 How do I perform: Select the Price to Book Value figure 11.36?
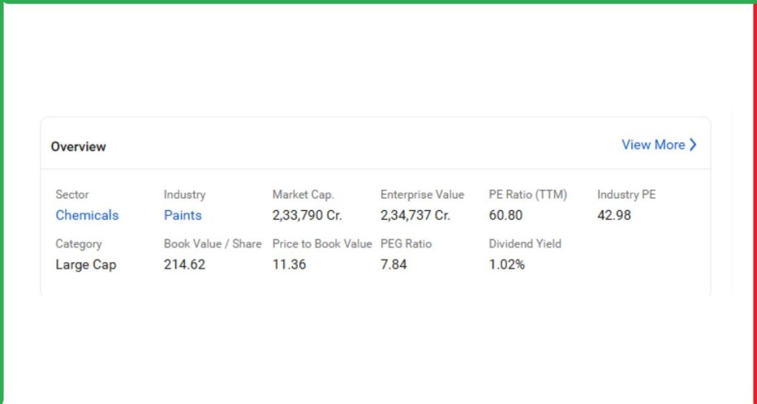coord(289,264)
